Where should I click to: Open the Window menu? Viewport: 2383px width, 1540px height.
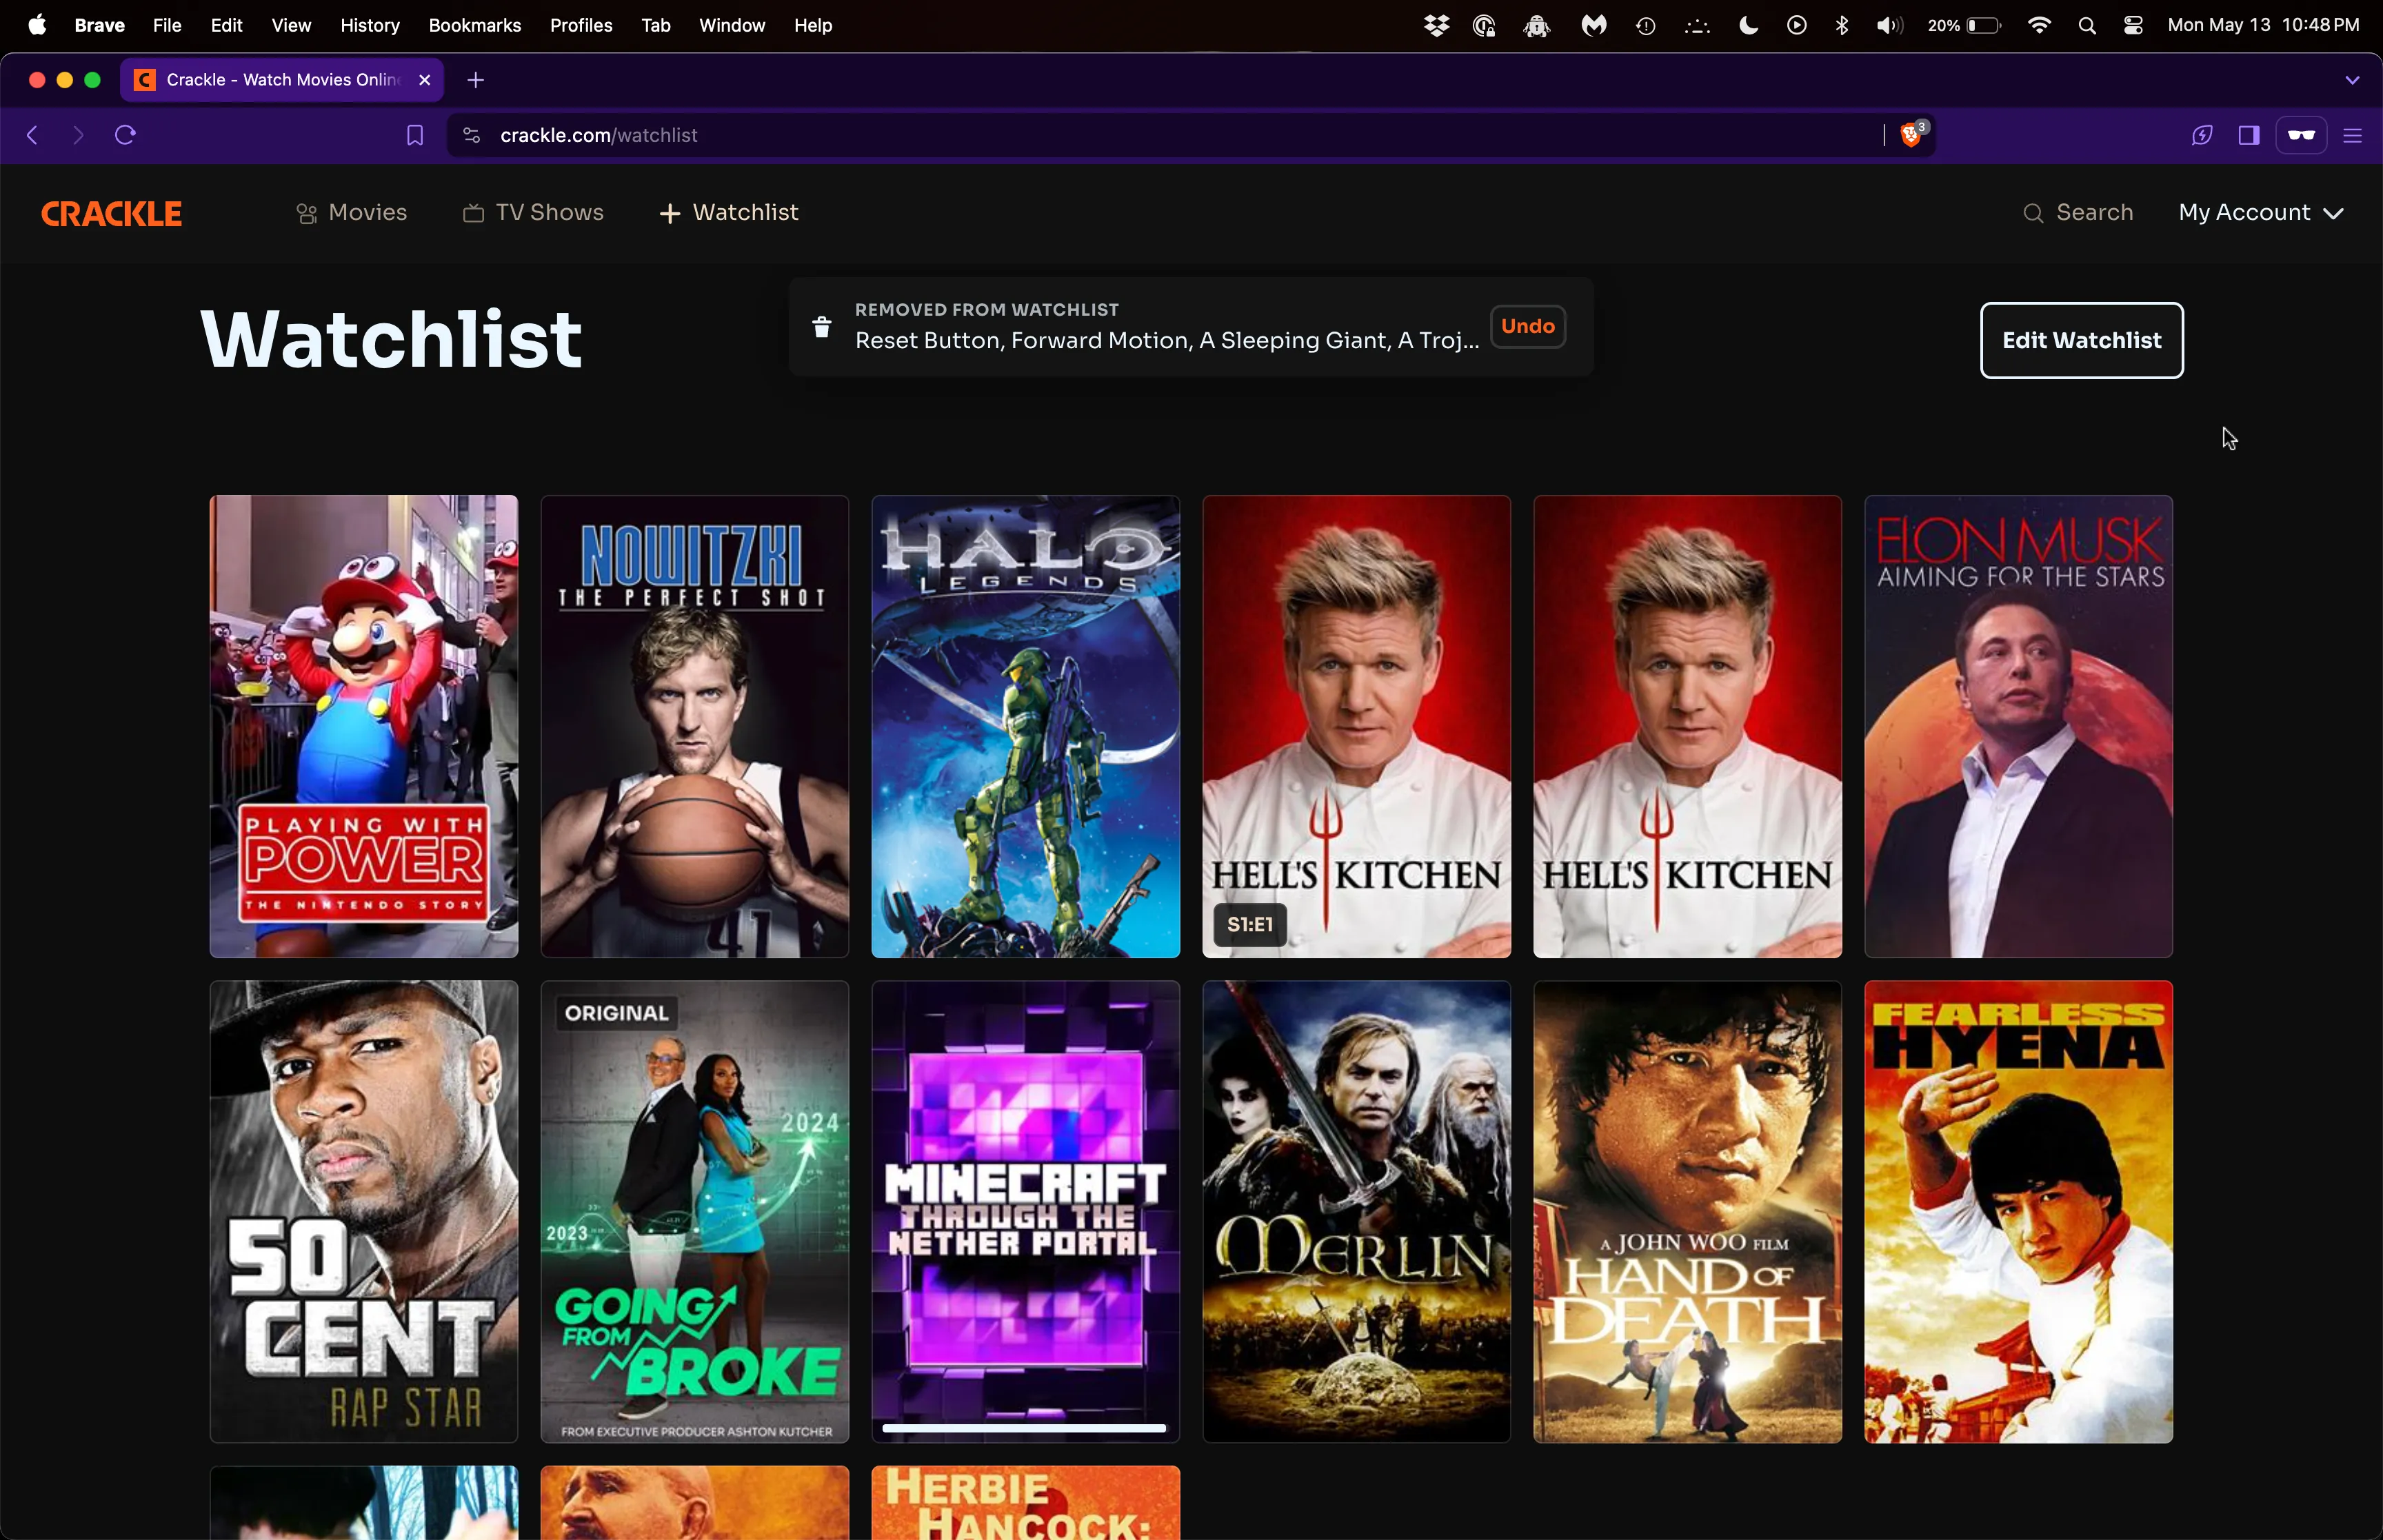pyautogui.click(x=731, y=25)
